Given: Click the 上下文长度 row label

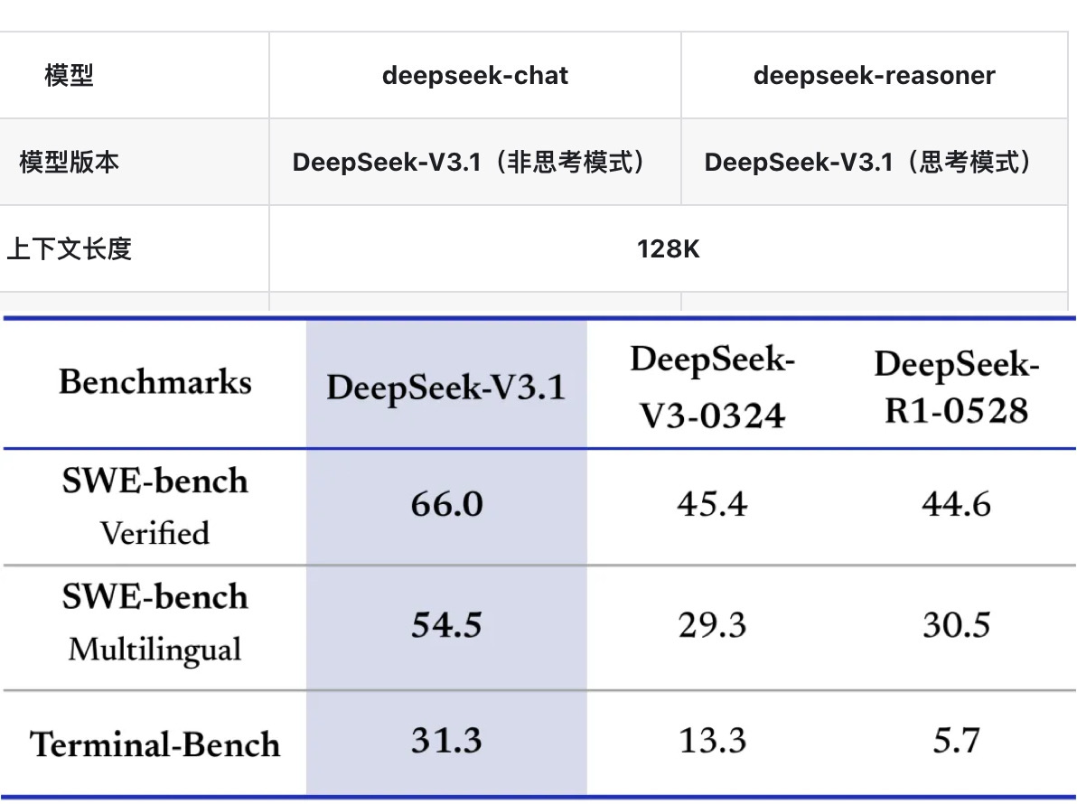Looking at the screenshot, I should click(69, 248).
